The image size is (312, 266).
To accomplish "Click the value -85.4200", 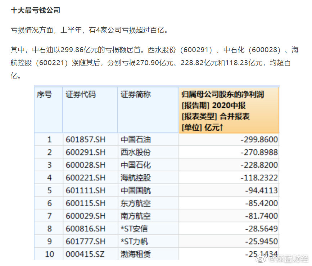I will (x=262, y=203).
